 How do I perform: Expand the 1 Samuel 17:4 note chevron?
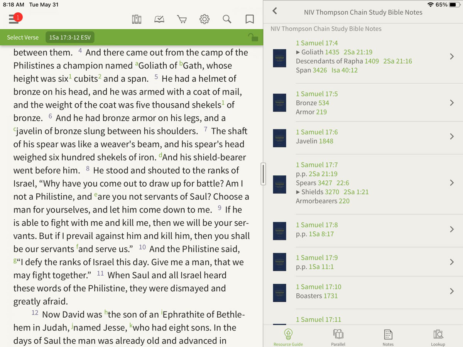pos(452,57)
